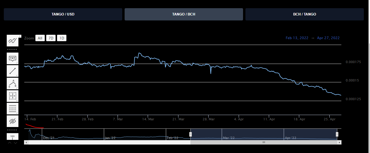Screen dimensions: 370x153
Task: Grab the right navigator range handle
Action: pyautogui.click(x=337, y=134)
